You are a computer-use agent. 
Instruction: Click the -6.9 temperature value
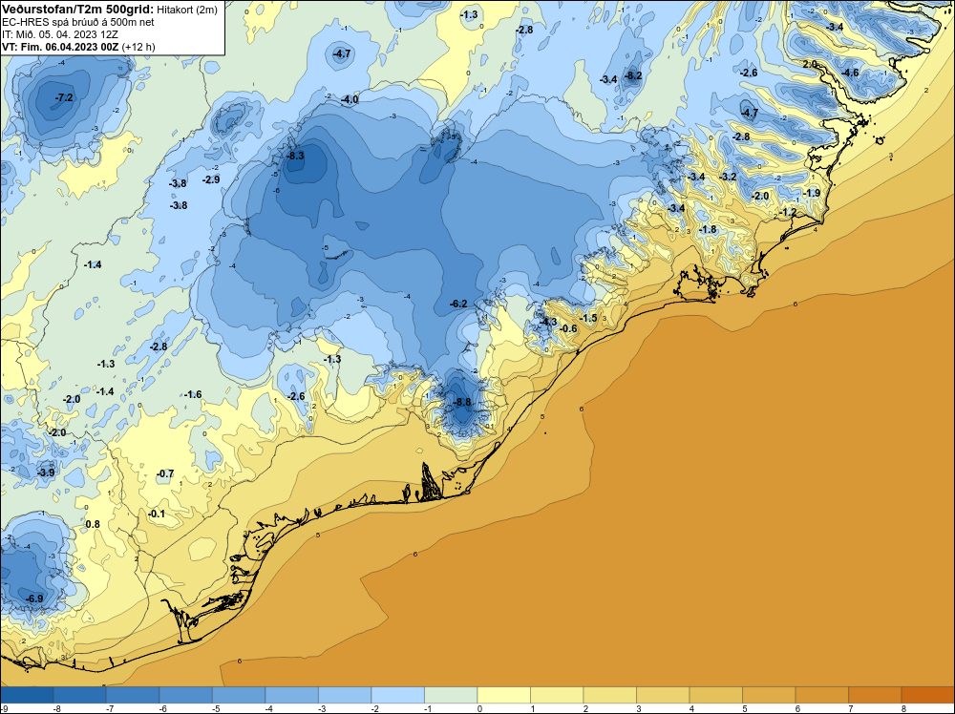click(x=34, y=598)
